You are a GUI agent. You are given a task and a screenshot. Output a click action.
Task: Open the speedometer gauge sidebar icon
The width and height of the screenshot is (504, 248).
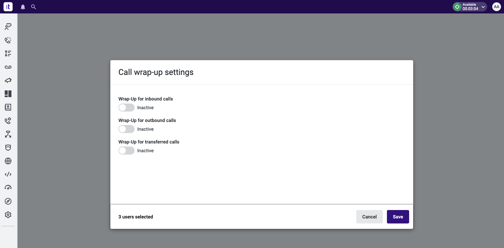(8, 188)
